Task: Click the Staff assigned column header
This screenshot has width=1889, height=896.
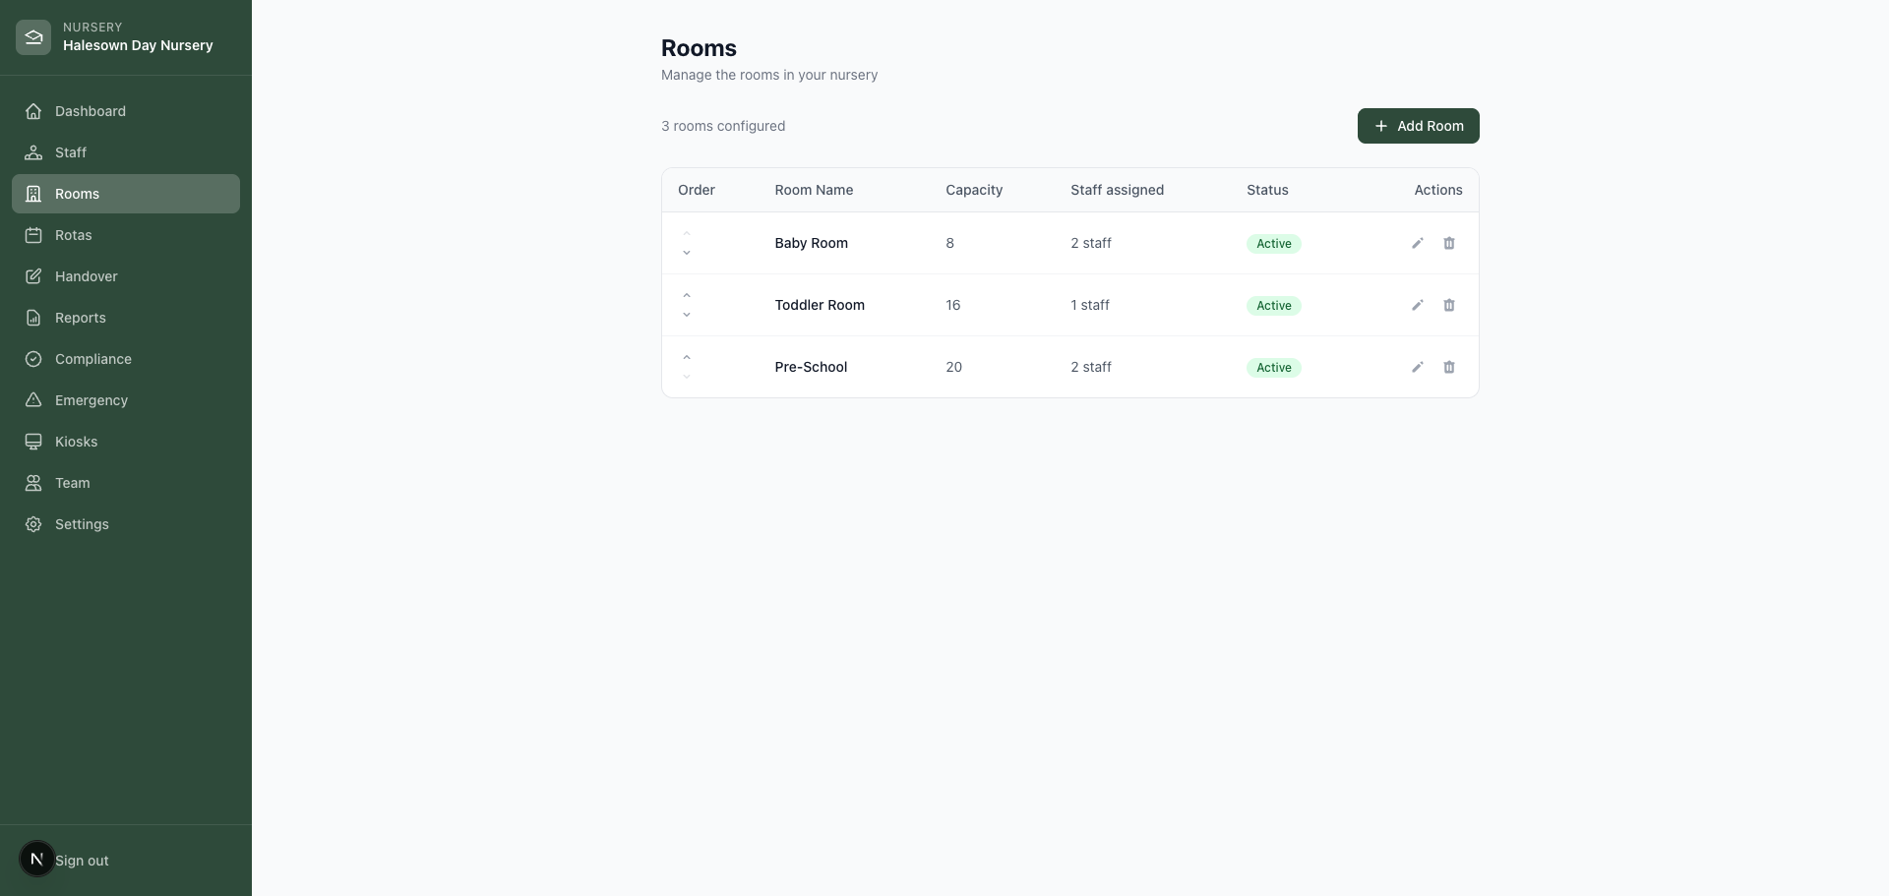Action: tap(1117, 190)
